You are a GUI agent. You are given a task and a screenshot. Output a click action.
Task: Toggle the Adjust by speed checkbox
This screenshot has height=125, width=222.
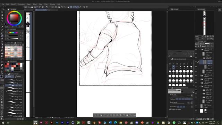tap(171, 109)
